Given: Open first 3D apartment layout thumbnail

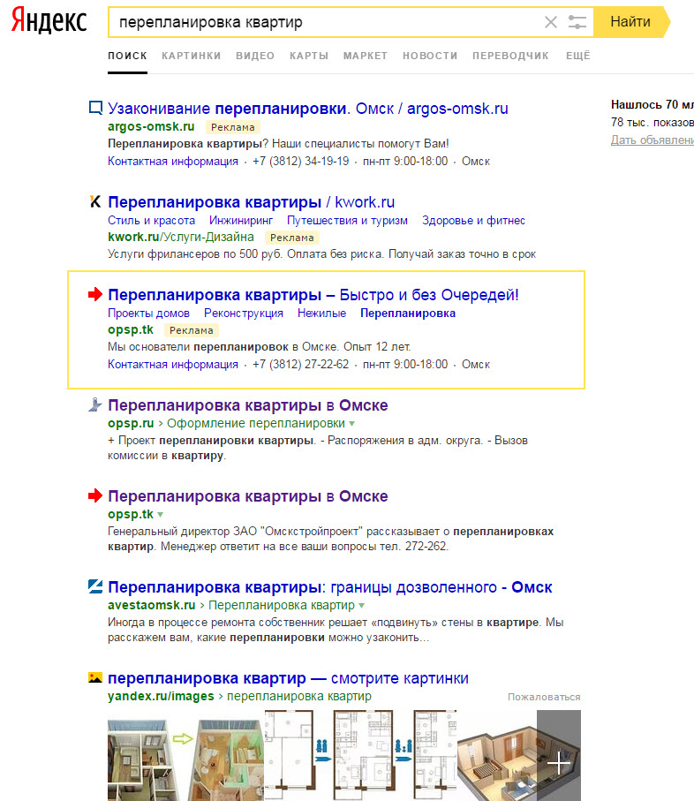Looking at the screenshot, I should pos(186,756).
